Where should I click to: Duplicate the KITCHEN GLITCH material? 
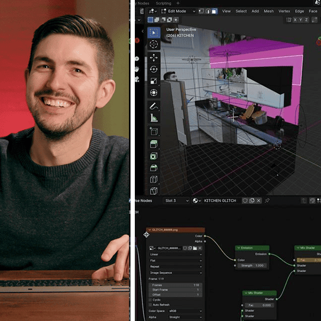pyautogui.click(x=252, y=201)
